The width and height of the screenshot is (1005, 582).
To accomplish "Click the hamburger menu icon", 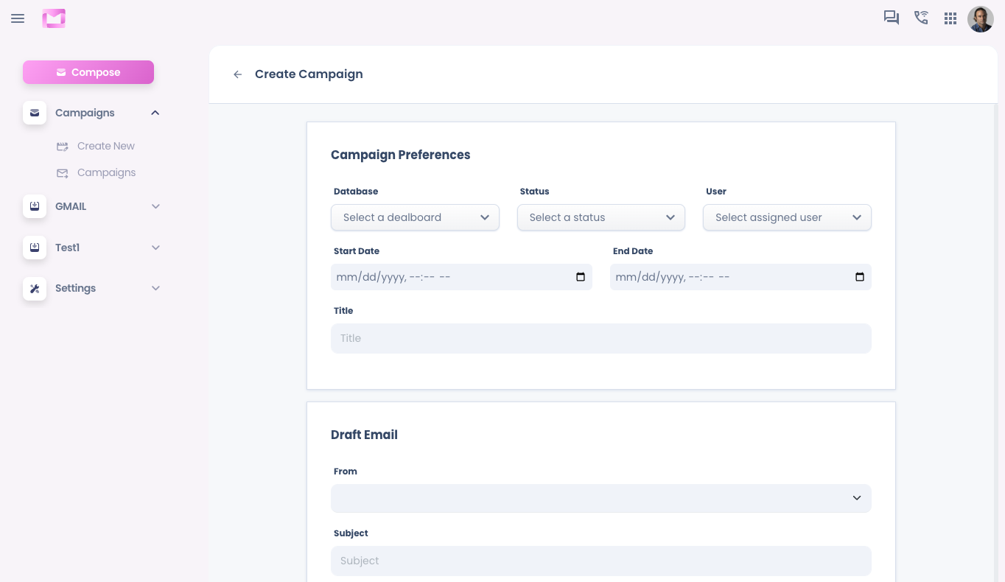I will 18,18.
